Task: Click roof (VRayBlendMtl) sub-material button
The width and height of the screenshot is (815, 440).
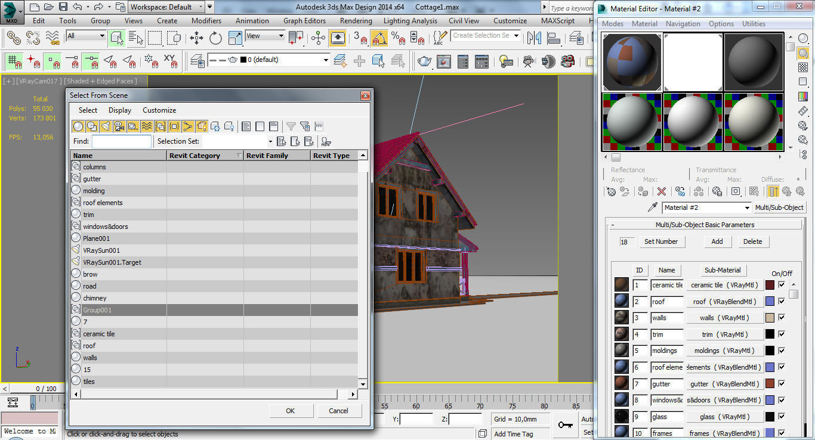Action: (724, 302)
